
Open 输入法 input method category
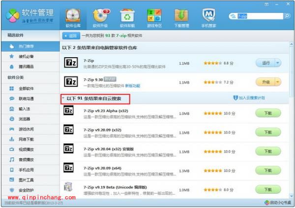[x=30, y=109]
